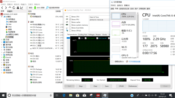Screen dimensions: 175x98
Task: Open 打开资源监视器 link
Action: tap(134, 62)
